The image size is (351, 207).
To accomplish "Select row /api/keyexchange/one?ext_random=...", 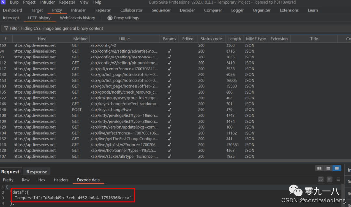I will pos(175,104).
